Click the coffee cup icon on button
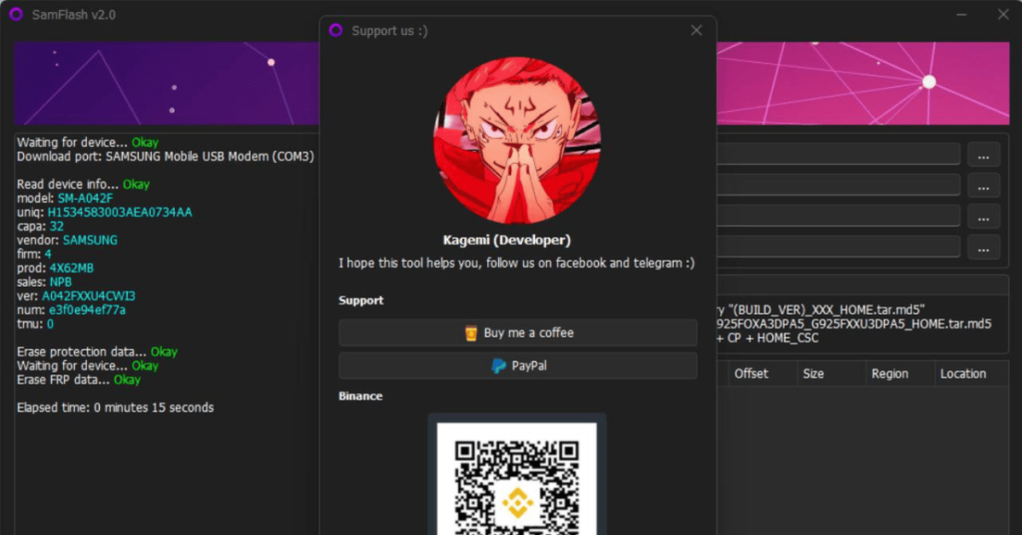 click(x=471, y=333)
